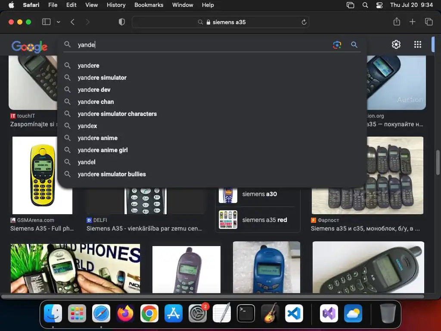Click the vertical page scrollbar

point(438,162)
